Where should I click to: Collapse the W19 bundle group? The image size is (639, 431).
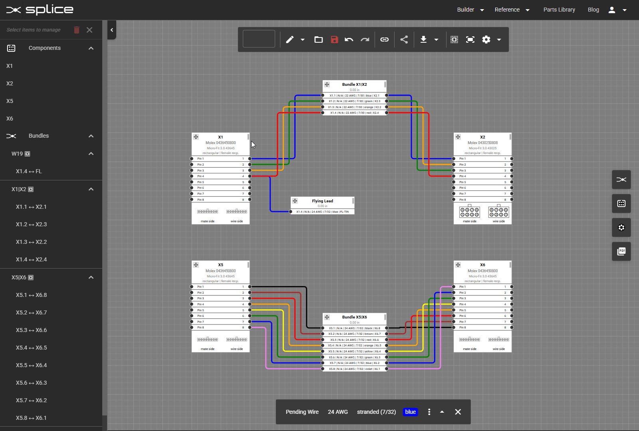(x=91, y=154)
